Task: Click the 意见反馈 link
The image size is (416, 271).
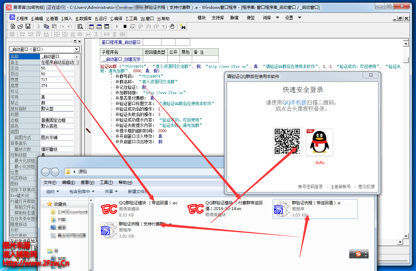Action: (x=366, y=187)
